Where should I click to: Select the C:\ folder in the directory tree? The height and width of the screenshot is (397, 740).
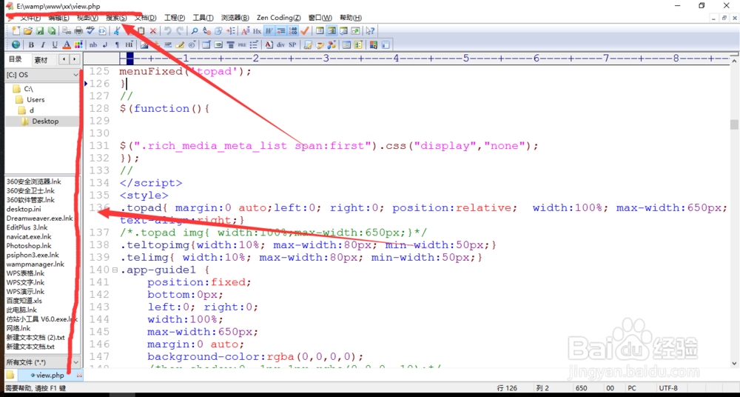click(x=28, y=89)
